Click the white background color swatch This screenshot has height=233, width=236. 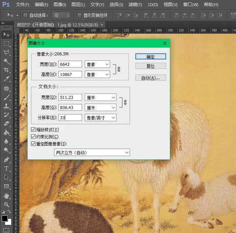(10, 223)
